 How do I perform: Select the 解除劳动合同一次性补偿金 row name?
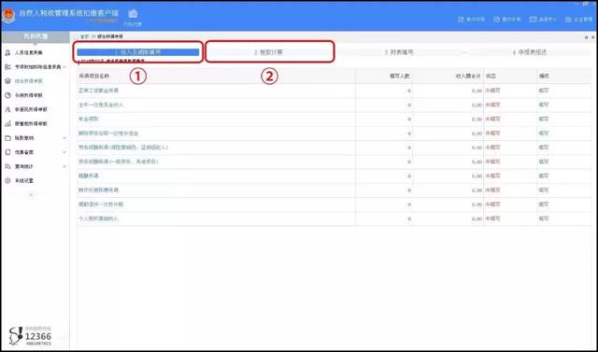tap(108, 134)
